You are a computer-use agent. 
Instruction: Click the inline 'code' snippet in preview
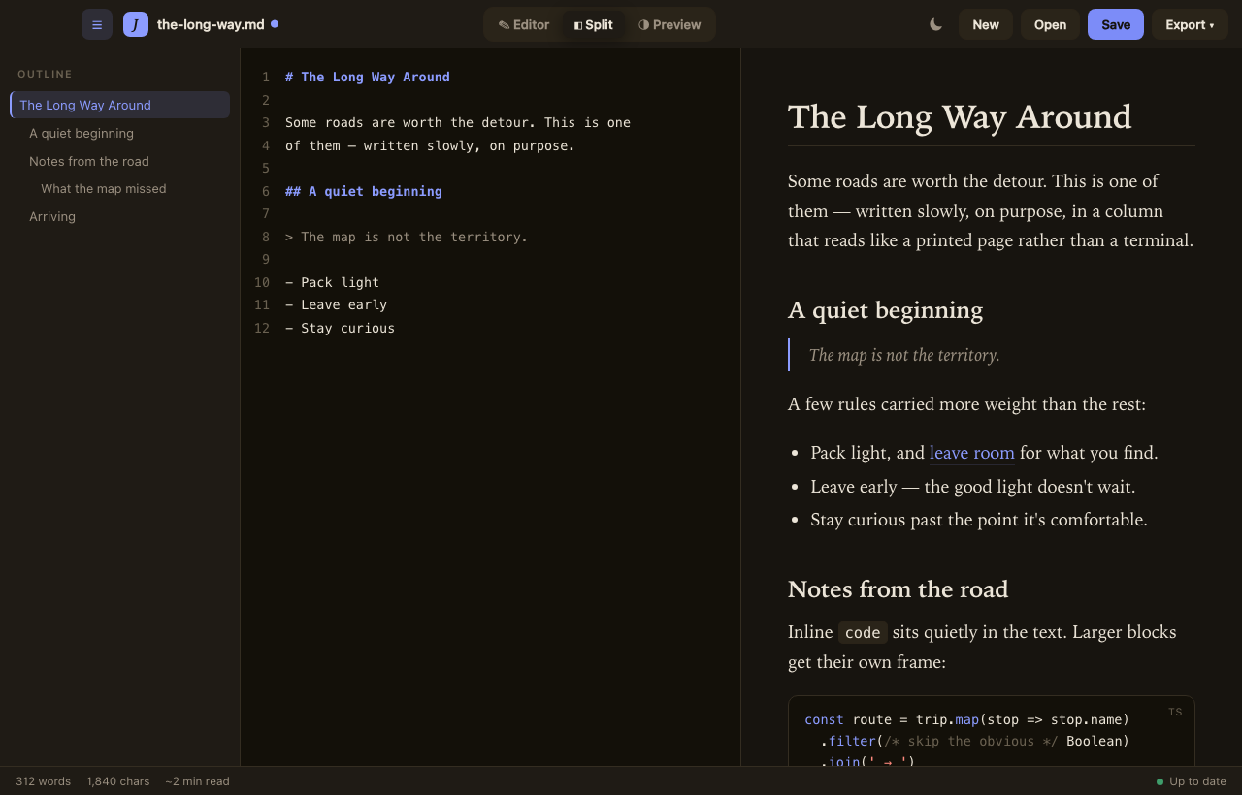(x=863, y=633)
